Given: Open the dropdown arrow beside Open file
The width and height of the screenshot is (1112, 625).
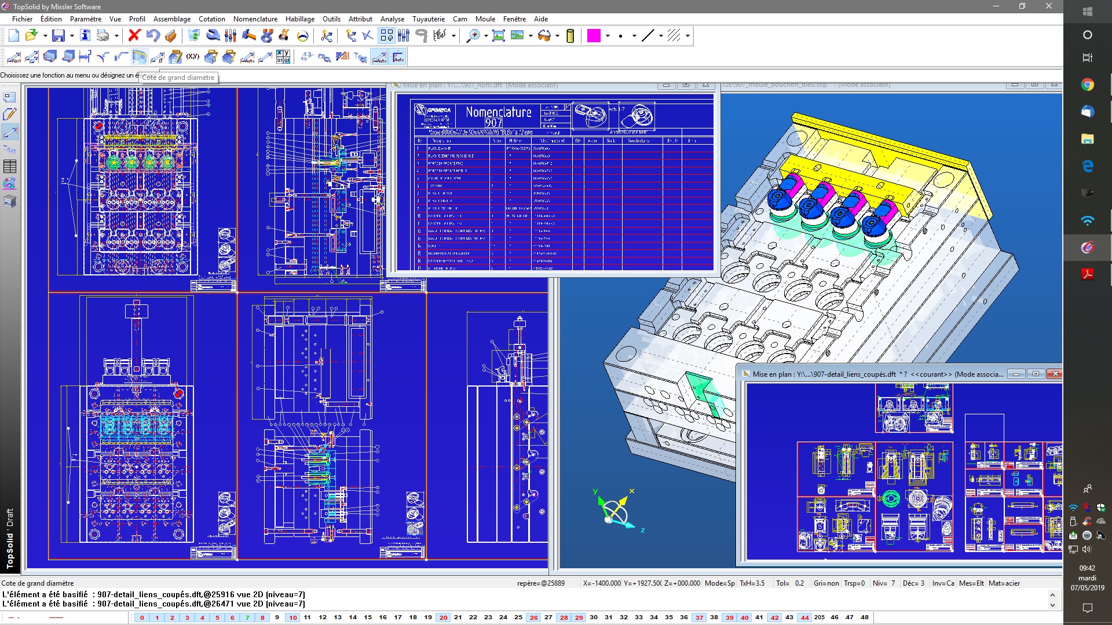Looking at the screenshot, I should coord(45,36).
